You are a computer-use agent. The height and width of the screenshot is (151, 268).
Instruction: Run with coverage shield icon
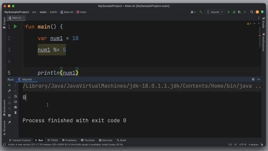pos(240,12)
